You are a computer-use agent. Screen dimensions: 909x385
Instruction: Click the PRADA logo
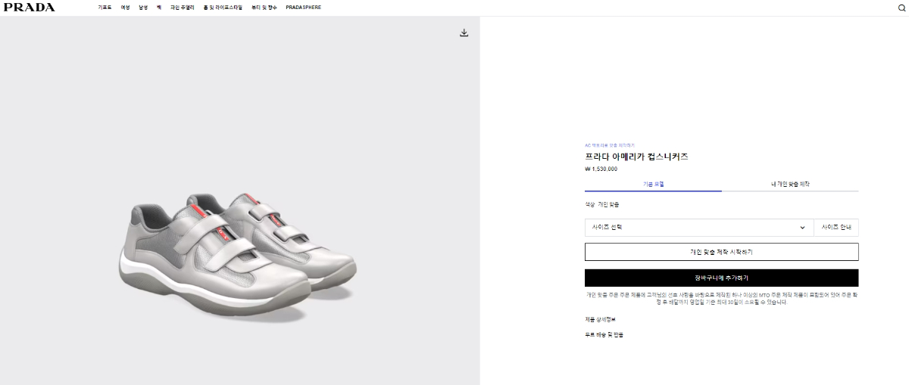tap(30, 8)
